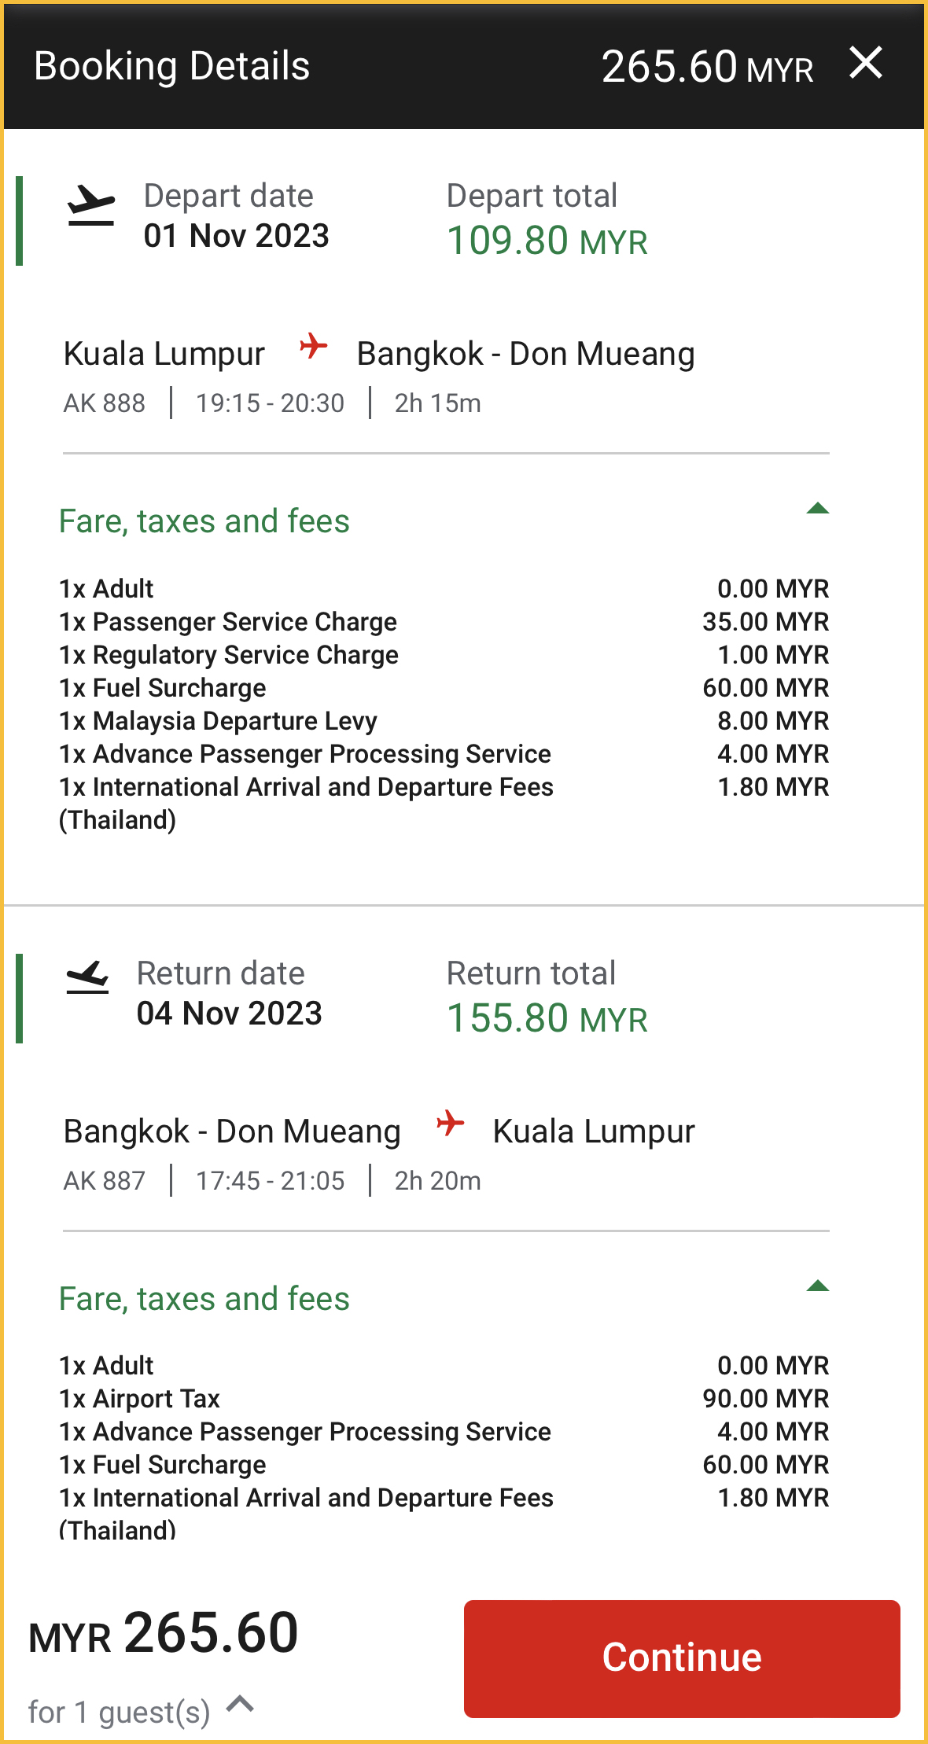The image size is (928, 1744).
Task: Click the Depart total 109.80 MYR amount
Action: click(547, 241)
